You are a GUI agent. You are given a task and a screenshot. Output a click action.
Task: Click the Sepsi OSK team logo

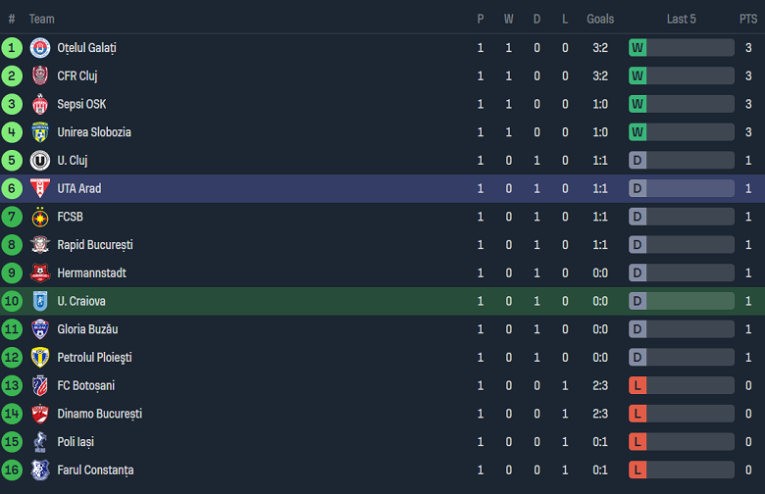pyautogui.click(x=40, y=104)
